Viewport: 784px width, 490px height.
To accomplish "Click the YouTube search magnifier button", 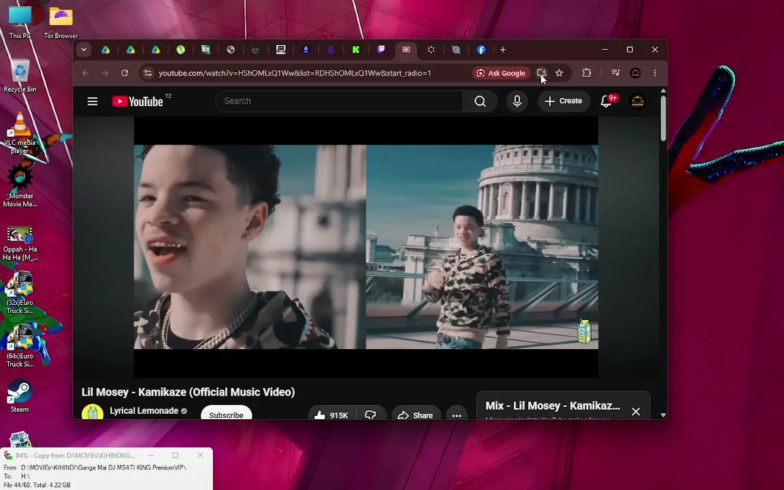I will pyautogui.click(x=480, y=101).
